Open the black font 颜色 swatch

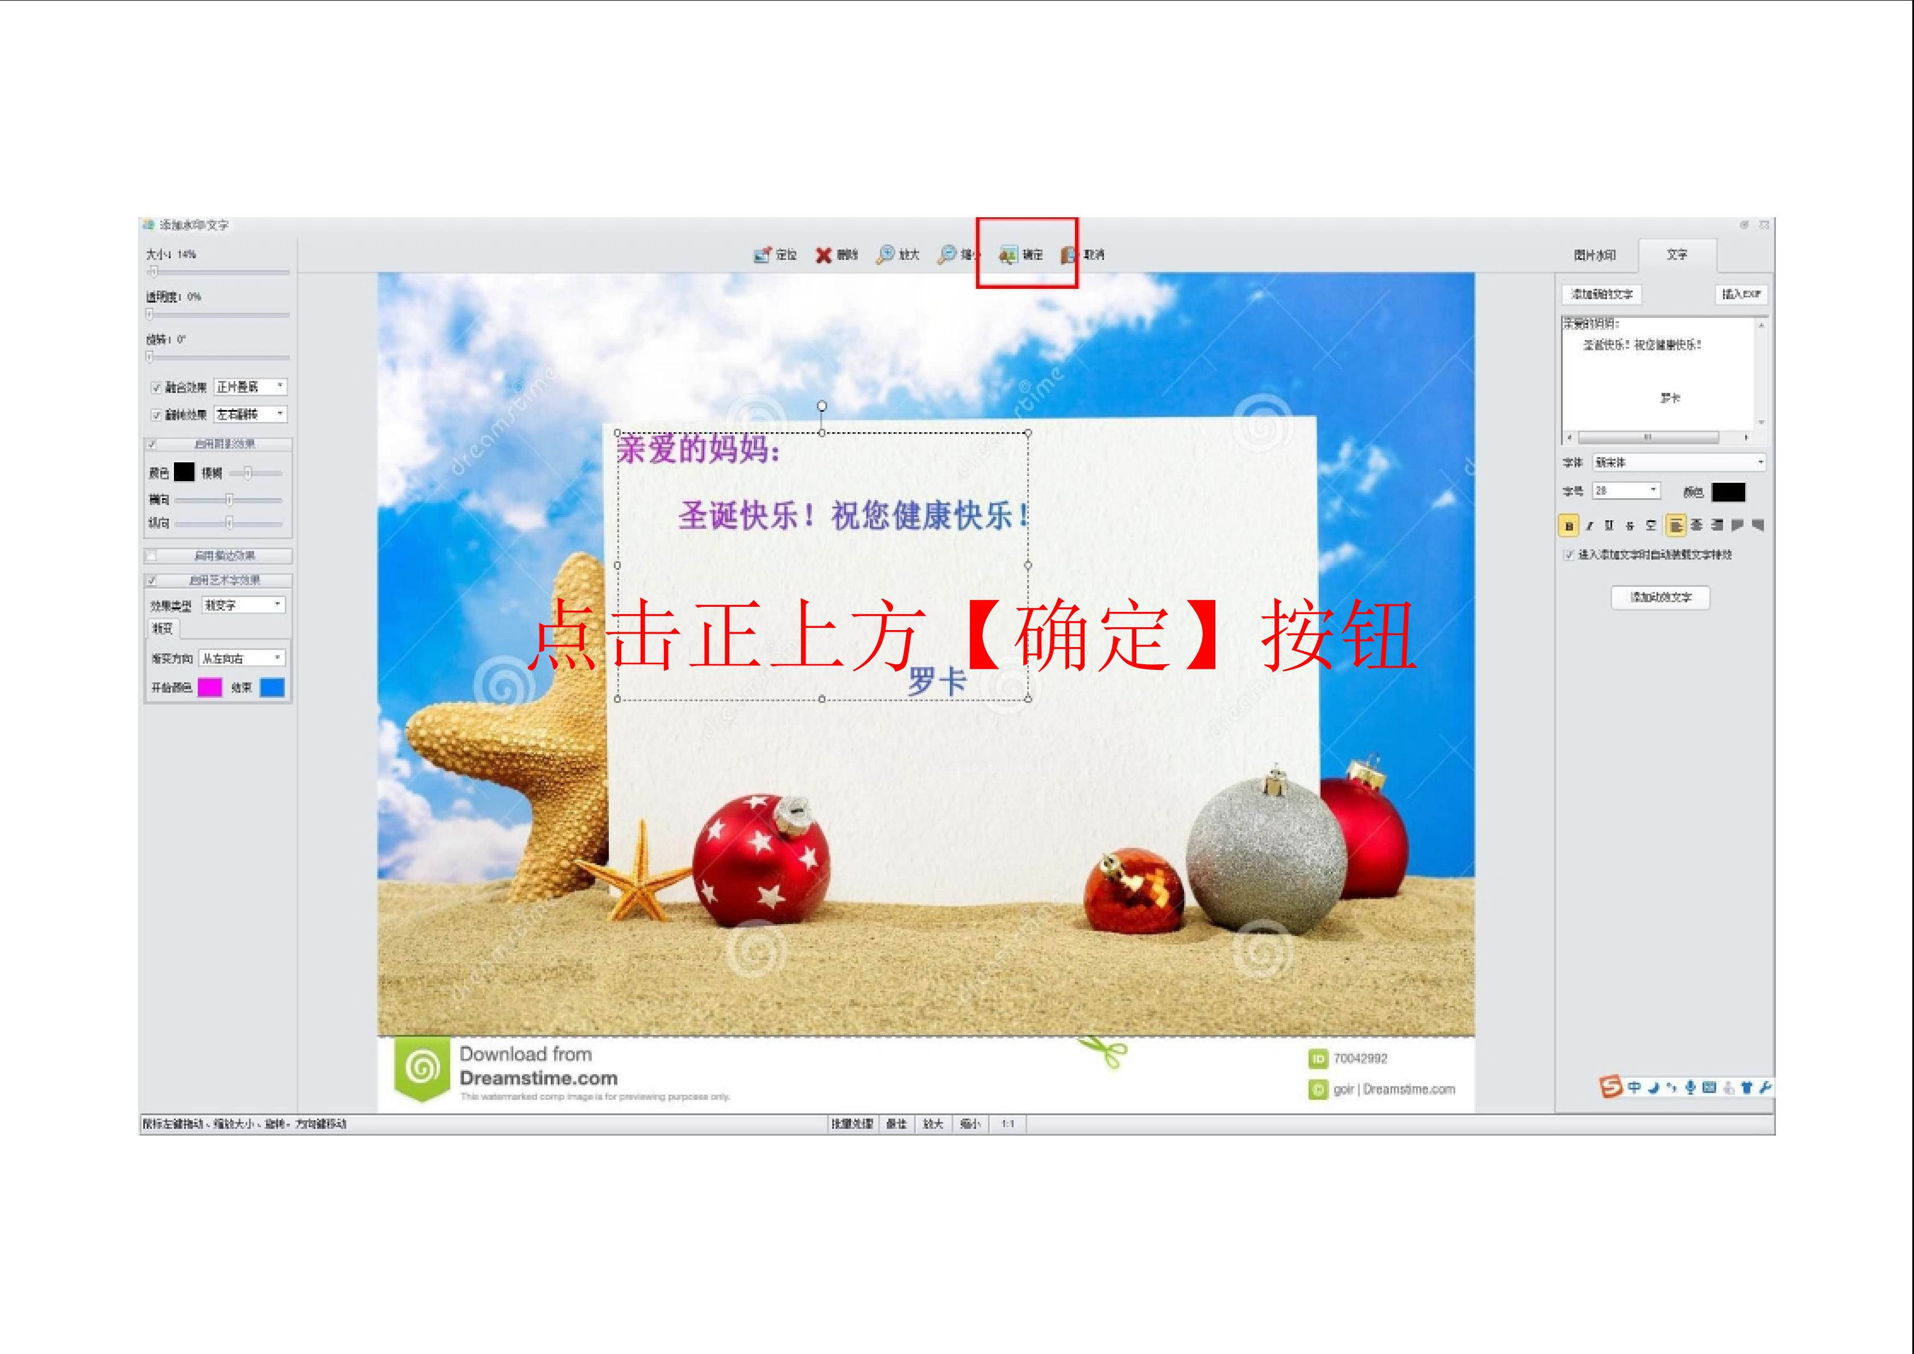pyautogui.click(x=1728, y=492)
